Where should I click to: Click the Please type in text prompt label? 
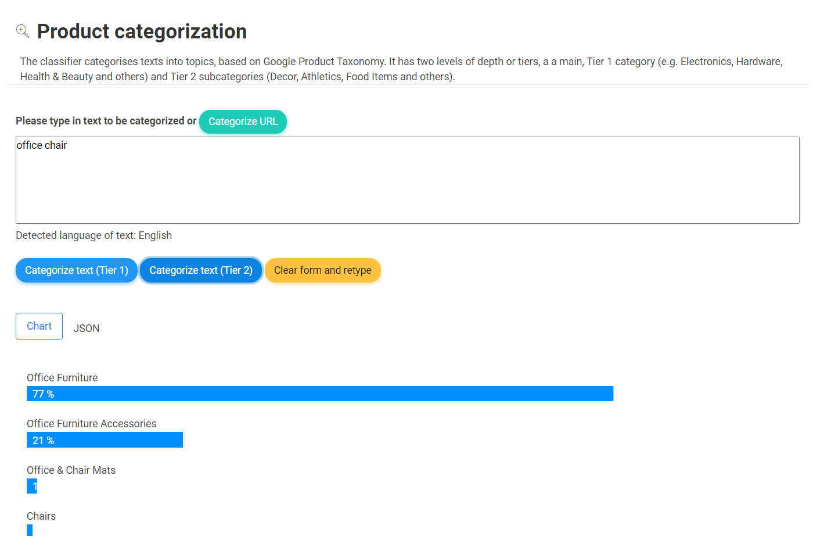[x=106, y=121]
